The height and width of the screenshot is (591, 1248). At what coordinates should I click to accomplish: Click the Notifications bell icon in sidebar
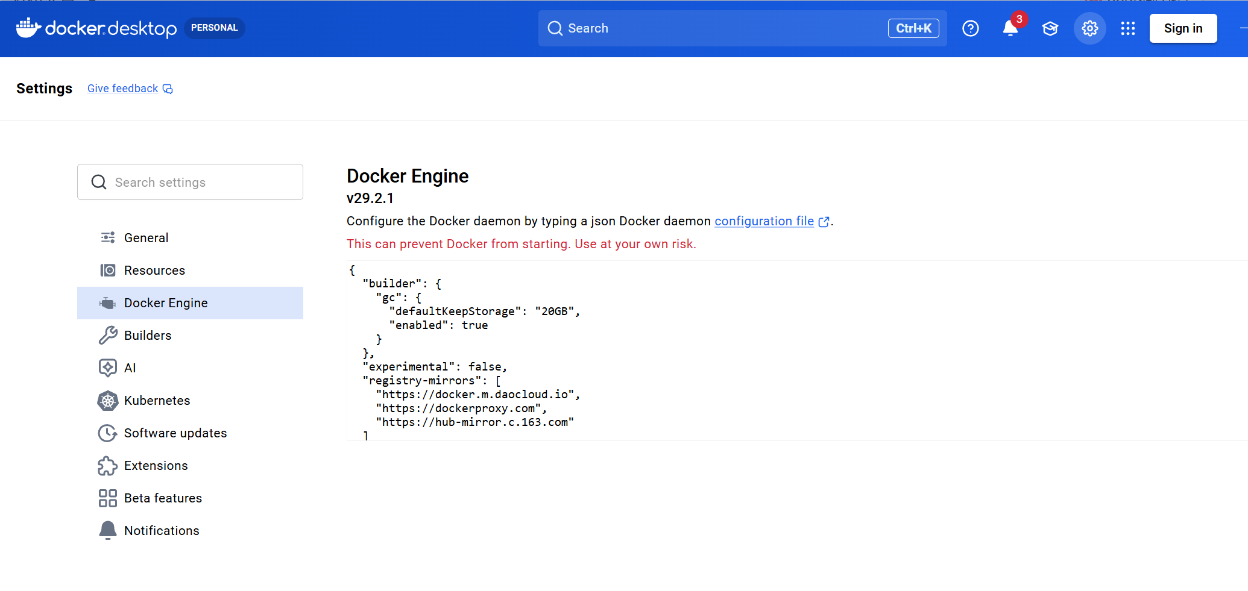108,530
